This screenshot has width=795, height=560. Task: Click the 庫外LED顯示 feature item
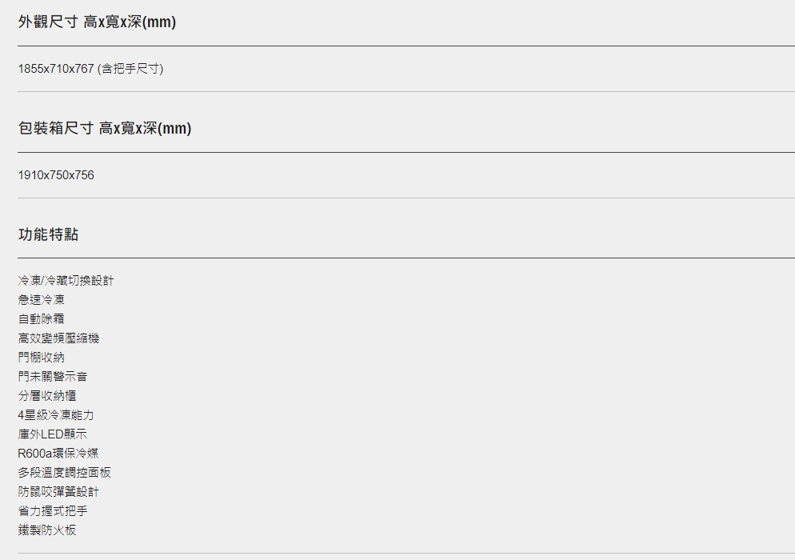click(x=52, y=434)
